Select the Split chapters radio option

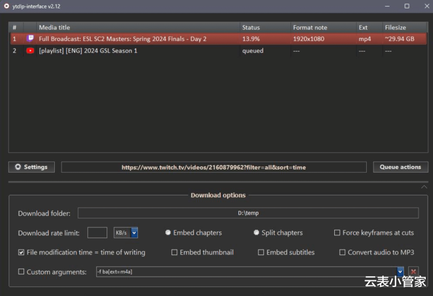pyautogui.click(x=257, y=233)
